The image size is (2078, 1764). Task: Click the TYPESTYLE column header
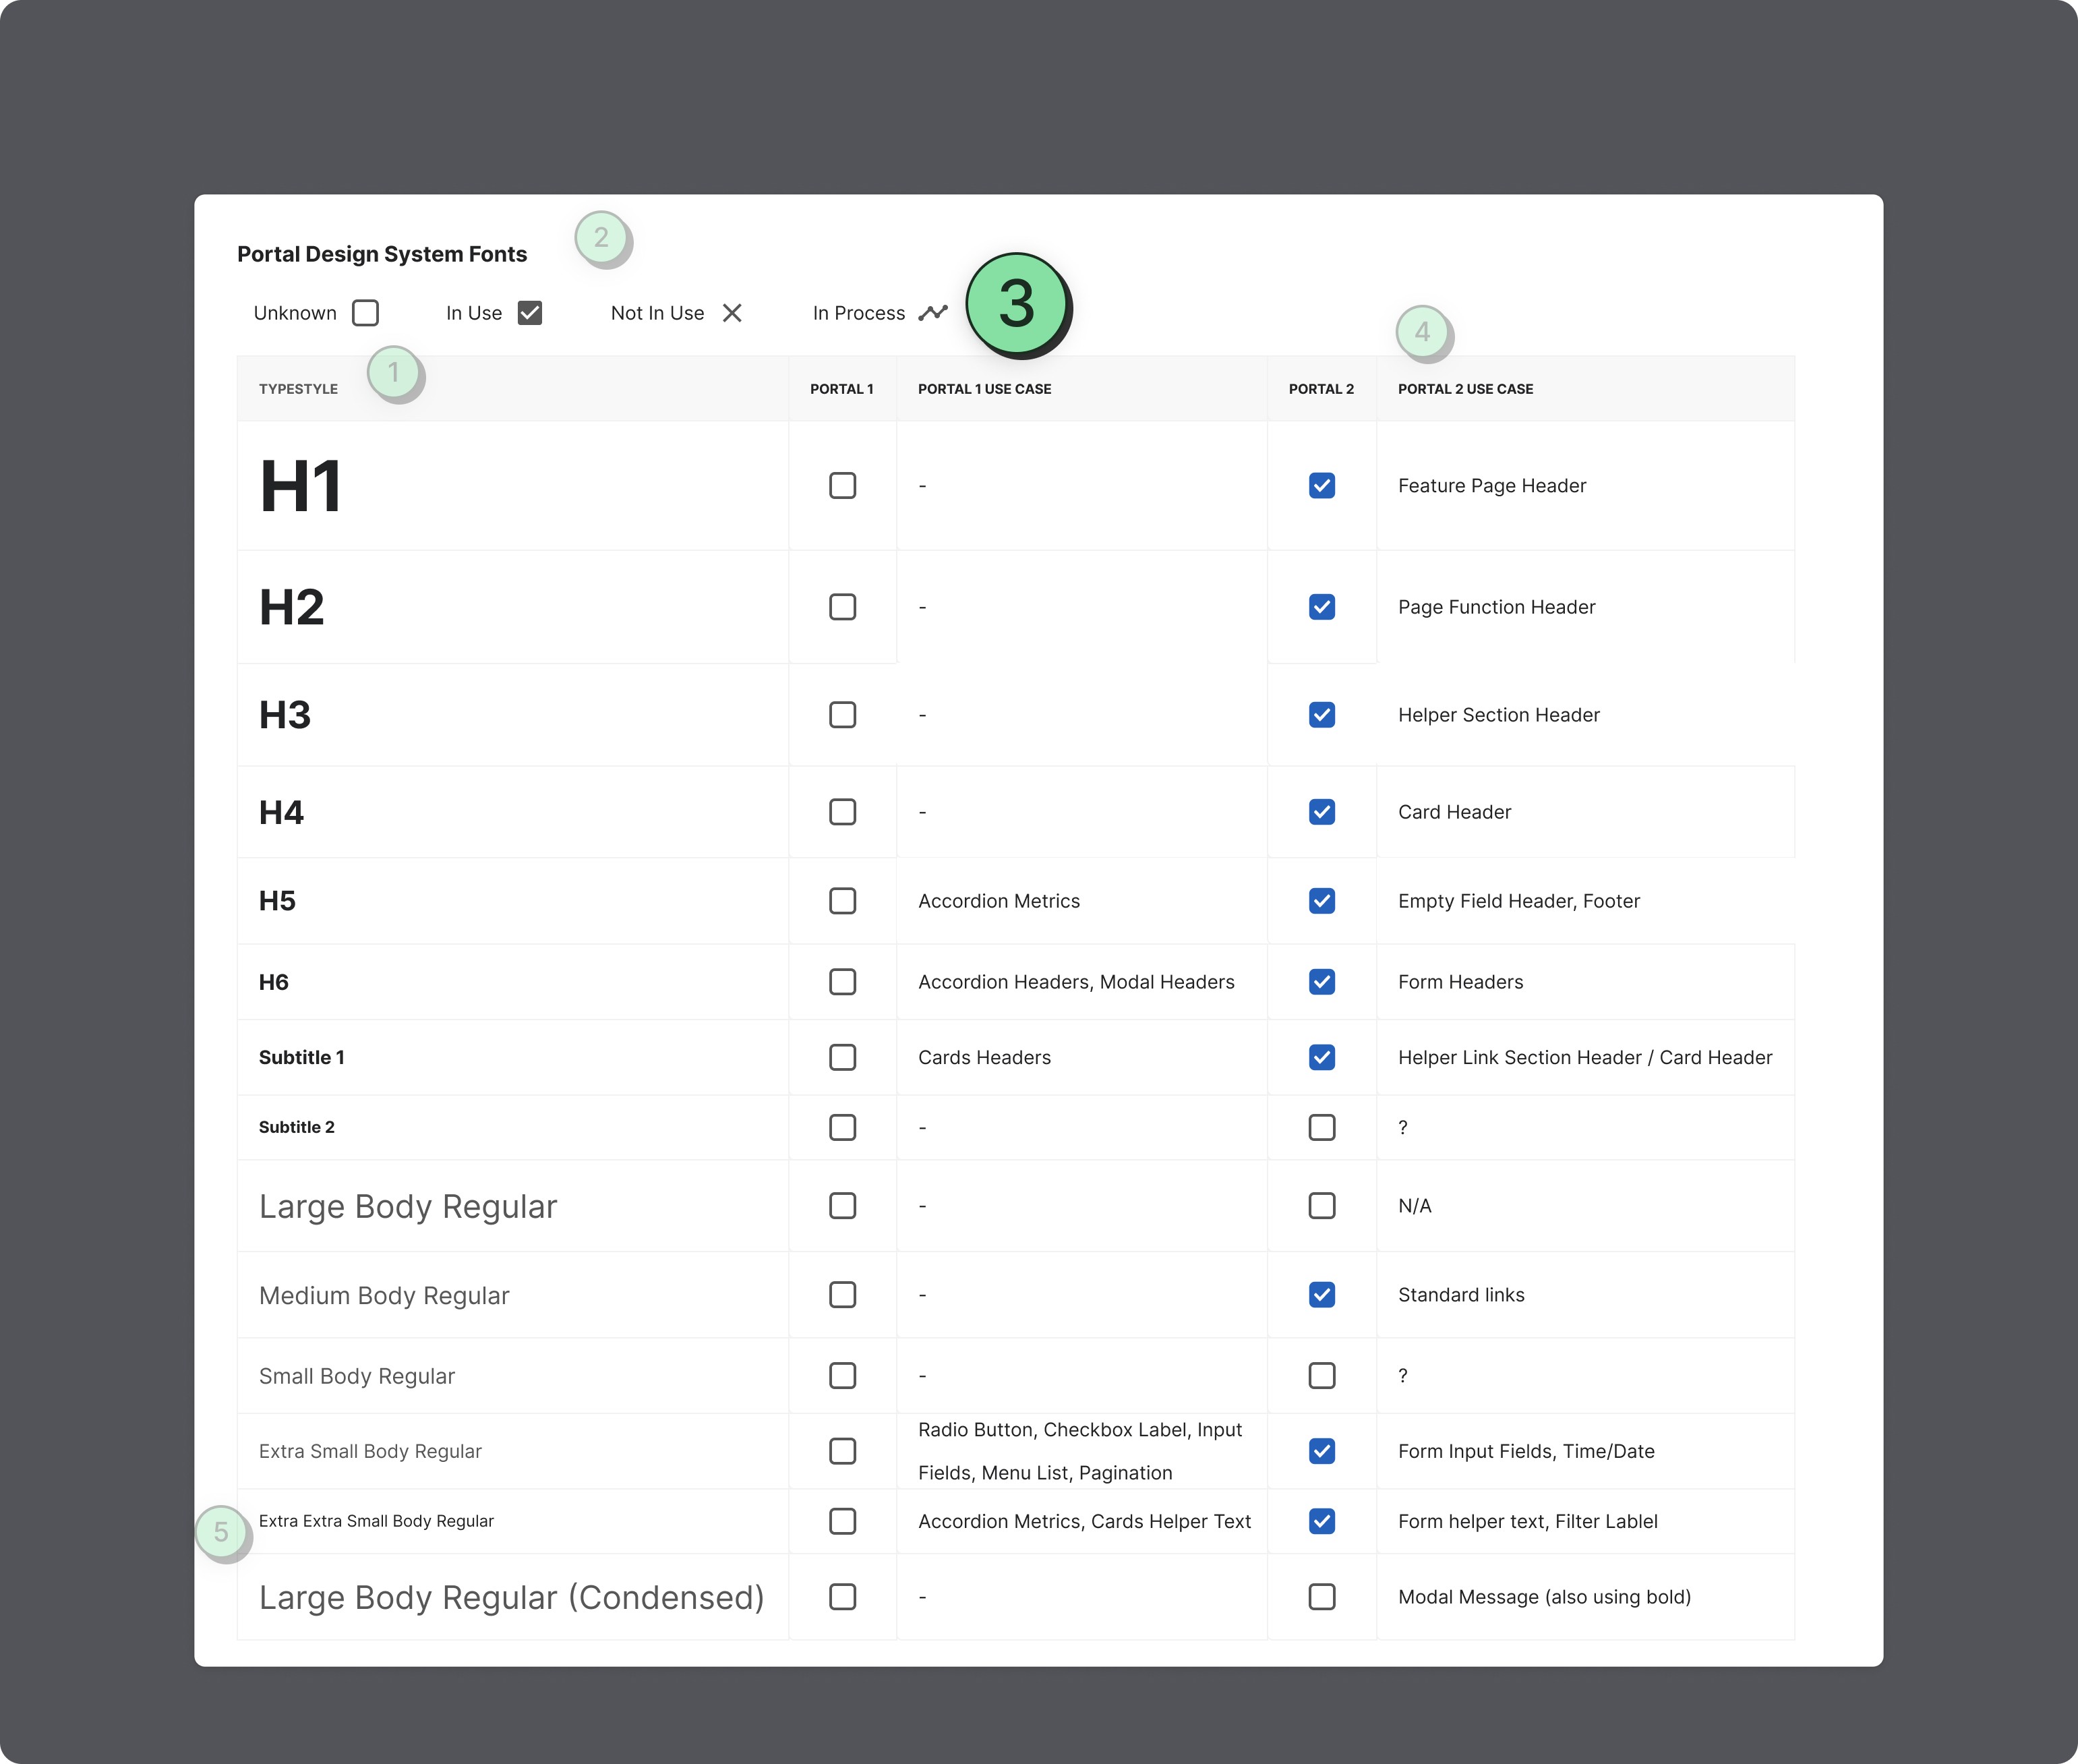point(298,389)
